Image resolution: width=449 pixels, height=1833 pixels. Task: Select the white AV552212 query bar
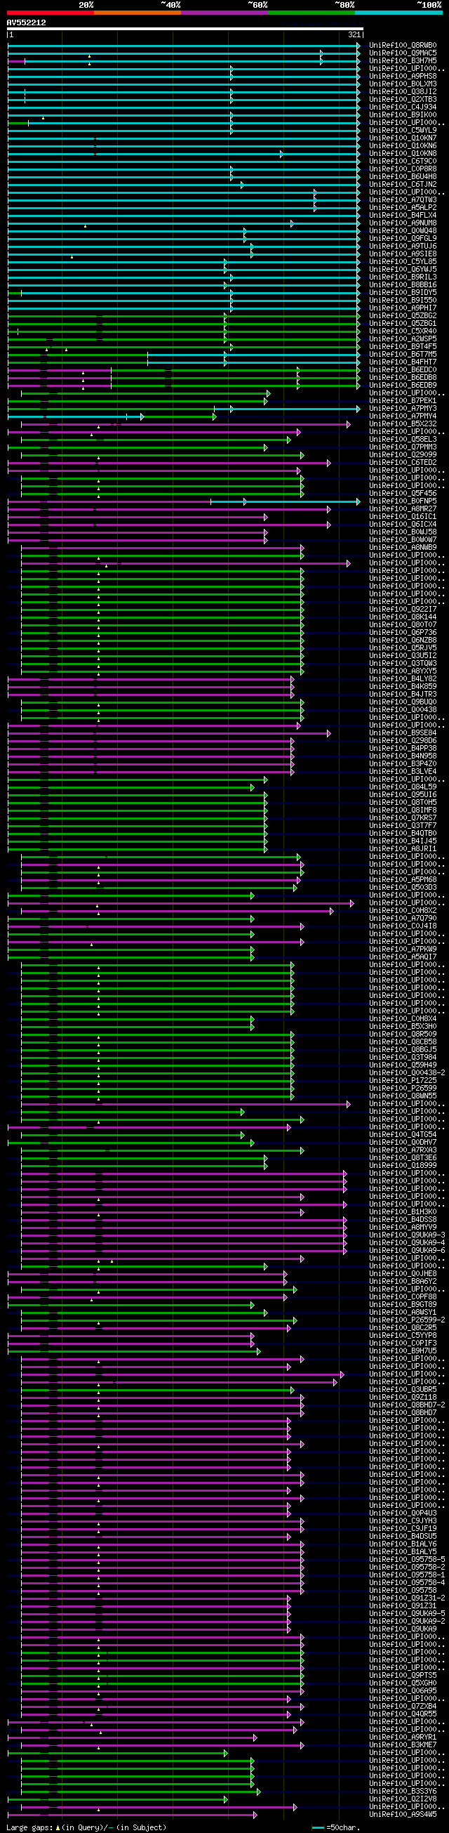[185, 29]
